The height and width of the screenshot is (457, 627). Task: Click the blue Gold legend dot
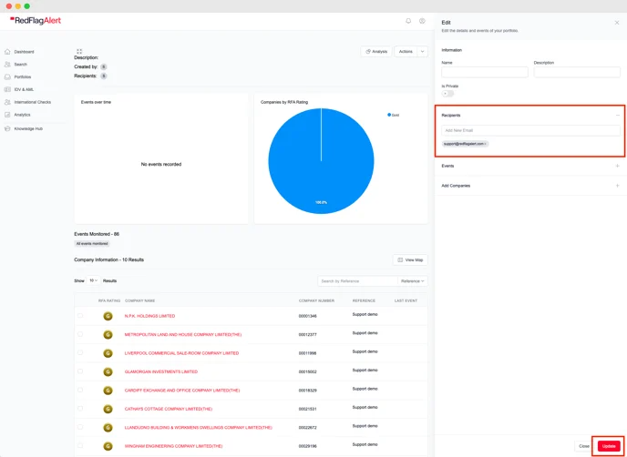click(x=389, y=115)
